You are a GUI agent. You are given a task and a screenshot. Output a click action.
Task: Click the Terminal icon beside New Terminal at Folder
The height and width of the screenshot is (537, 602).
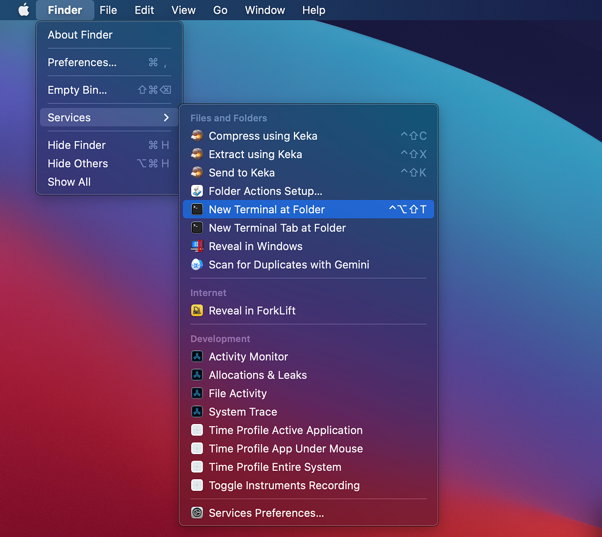[197, 209]
